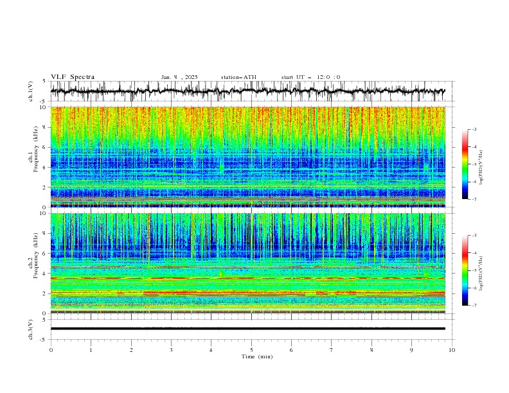Click the red 3.5 kHz band in ch.2 spectrogram

tap(247, 278)
